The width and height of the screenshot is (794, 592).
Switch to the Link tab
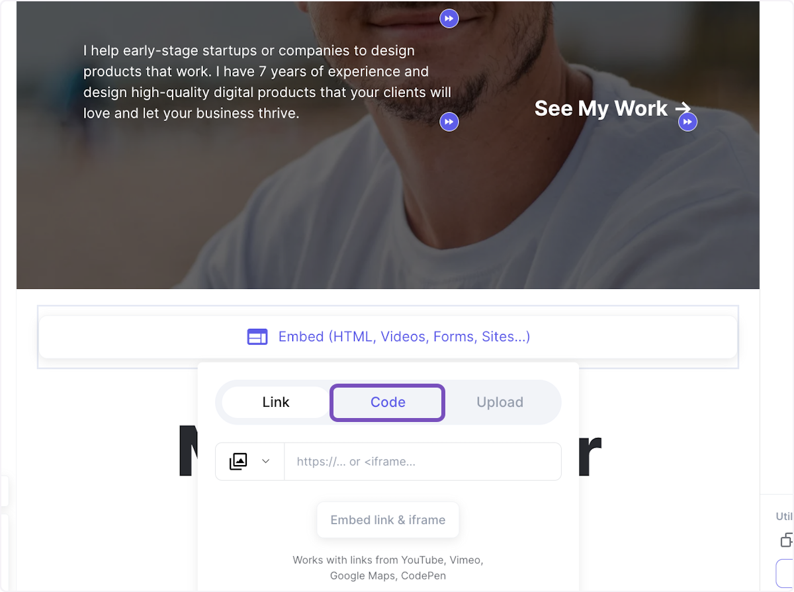click(x=276, y=402)
